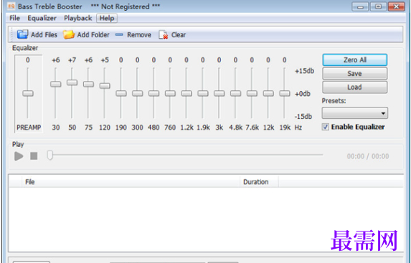Click the Zero All button

354,59
